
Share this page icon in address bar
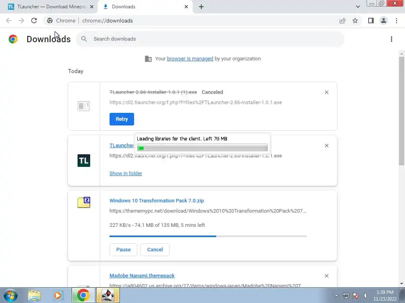(x=343, y=21)
